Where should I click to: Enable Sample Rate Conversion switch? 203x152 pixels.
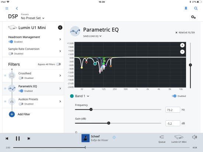tap(11, 53)
